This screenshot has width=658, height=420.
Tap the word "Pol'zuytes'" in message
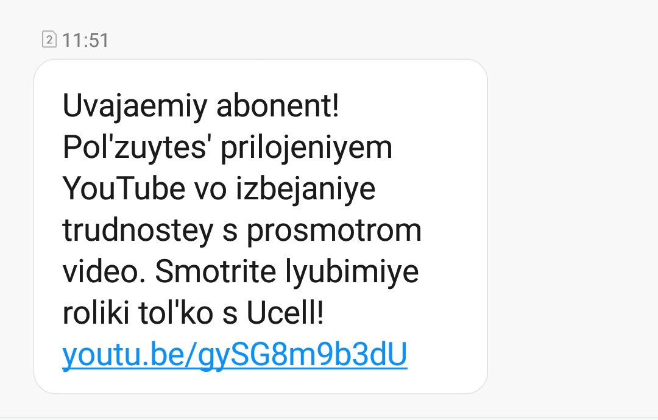(x=134, y=148)
